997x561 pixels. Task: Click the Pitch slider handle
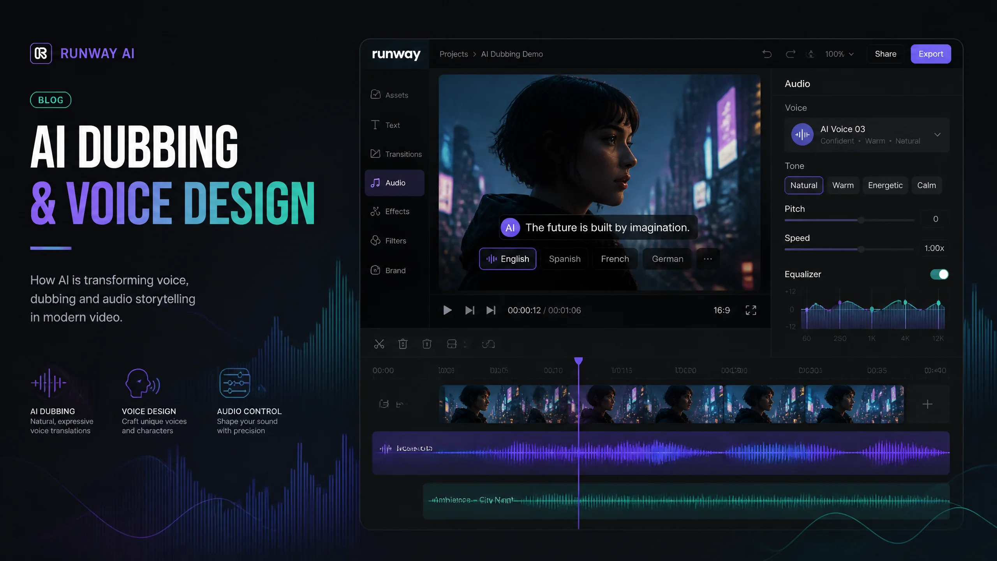[x=861, y=220]
